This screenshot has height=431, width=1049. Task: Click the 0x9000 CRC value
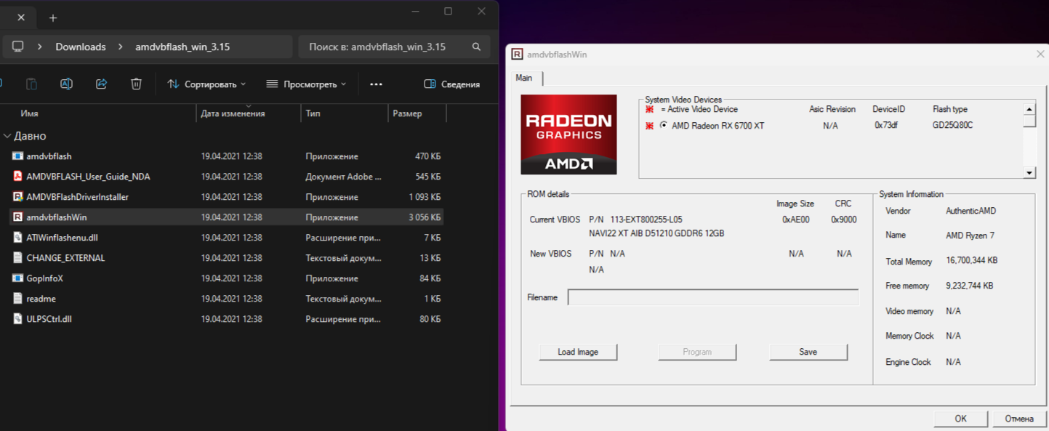point(843,219)
